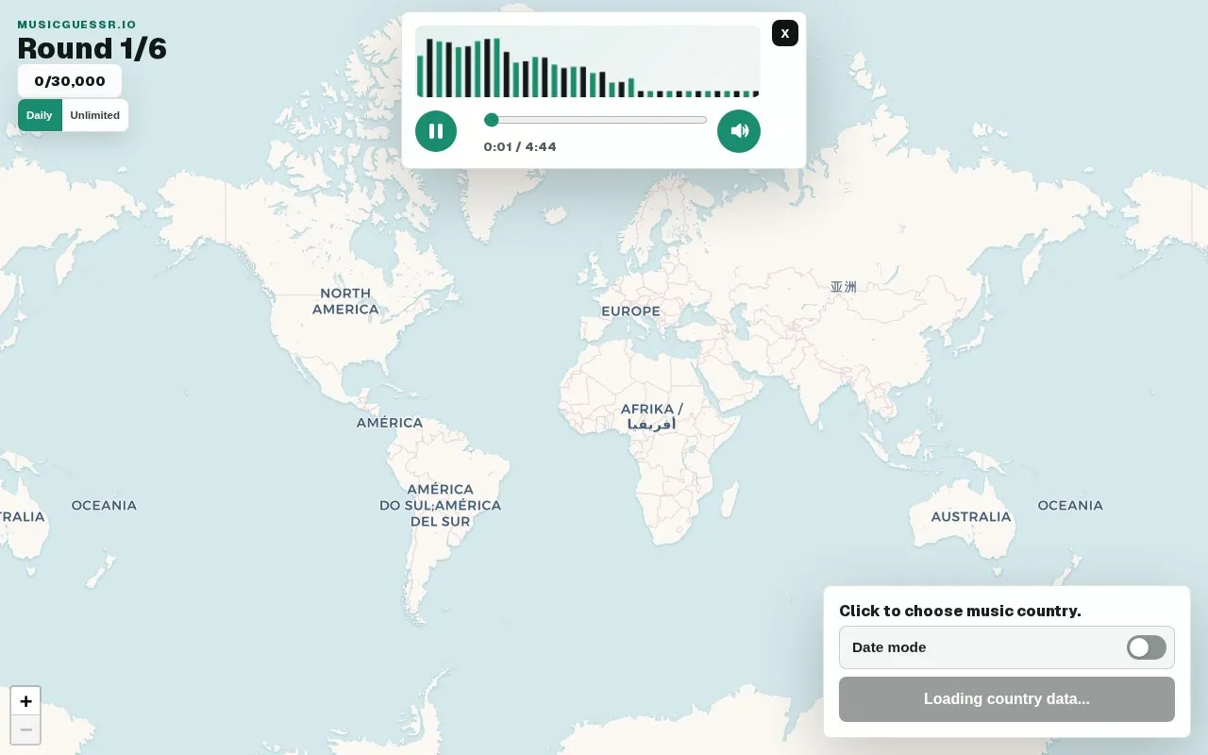Choose América do Sul on the map
Screen dimensions: 1208x755
click(440, 505)
